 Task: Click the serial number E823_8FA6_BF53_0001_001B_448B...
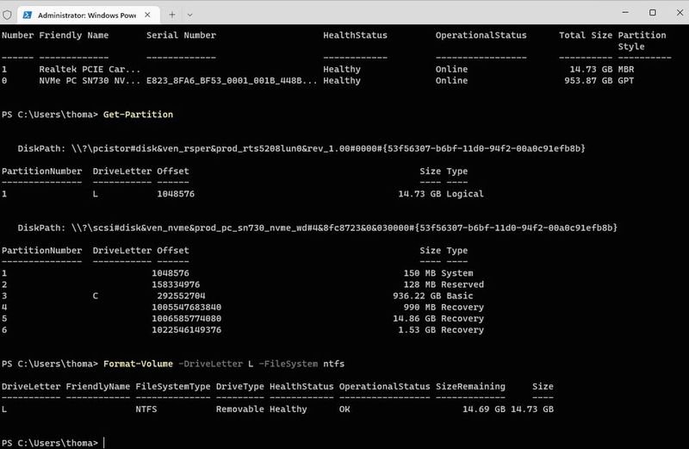coord(232,80)
